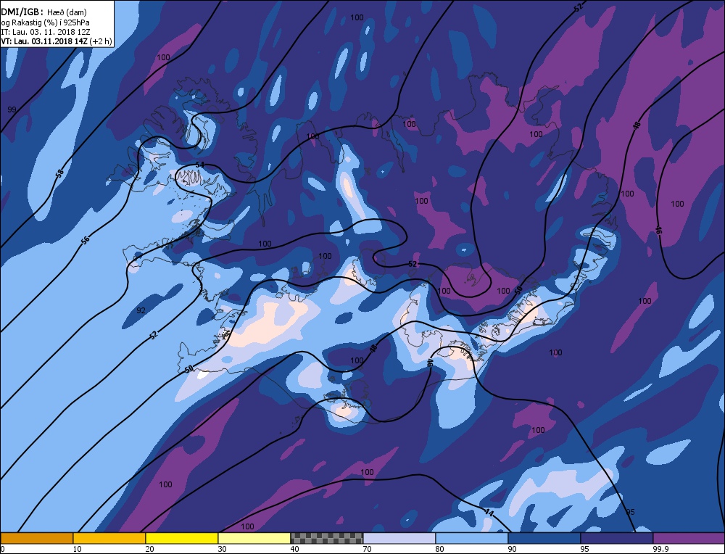The width and height of the screenshot is (725, 554).
Task: Click the 'Hæð (dam)' label
Action: [x=67, y=13]
